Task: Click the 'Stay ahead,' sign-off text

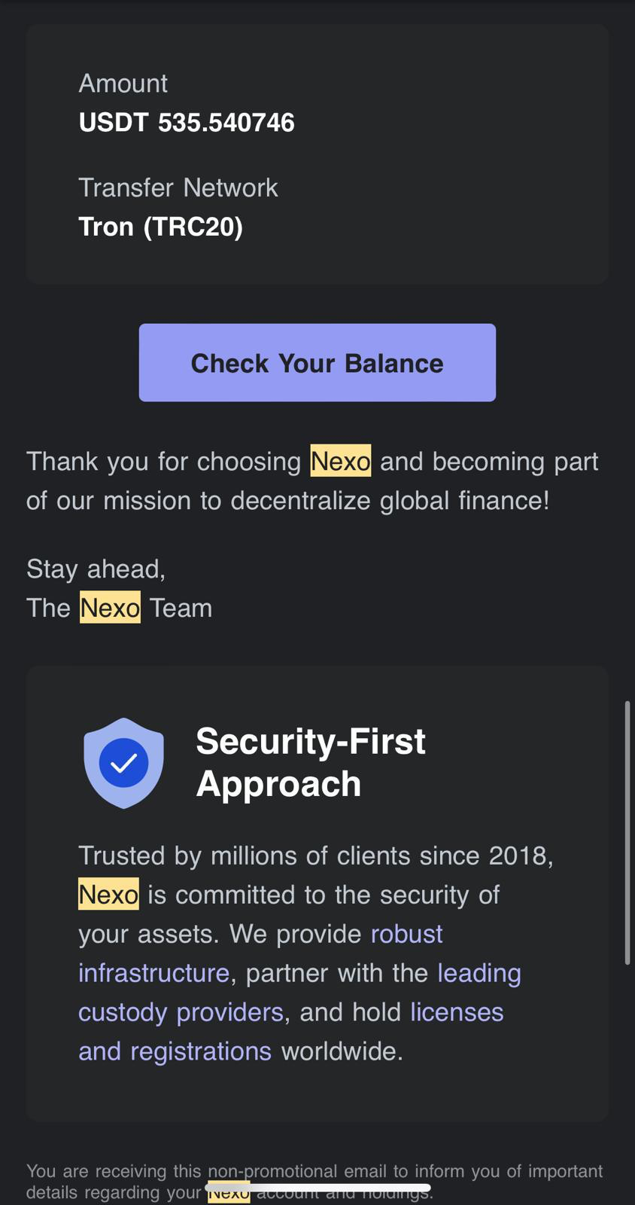Action: pyautogui.click(x=96, y=569)
